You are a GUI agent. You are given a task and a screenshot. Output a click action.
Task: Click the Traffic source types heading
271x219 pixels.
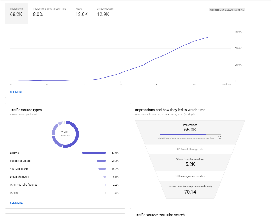[x=26, y=110]
